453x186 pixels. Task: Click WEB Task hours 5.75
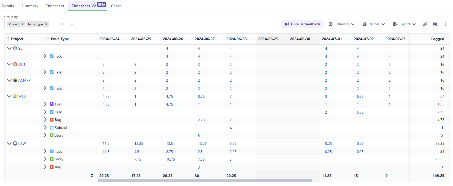[x=360, y=112]
